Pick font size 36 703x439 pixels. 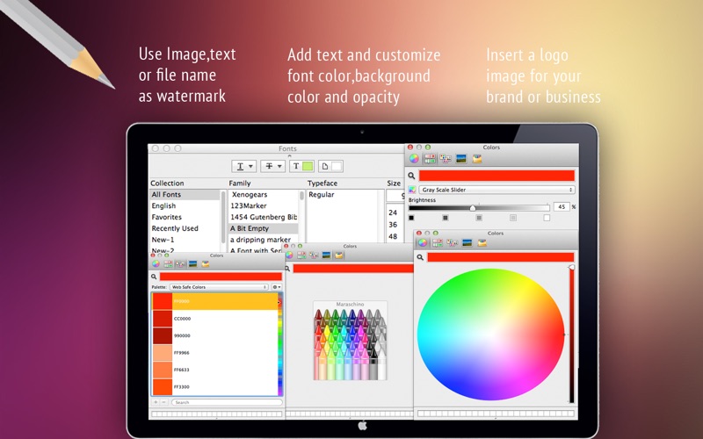point(393,225)
